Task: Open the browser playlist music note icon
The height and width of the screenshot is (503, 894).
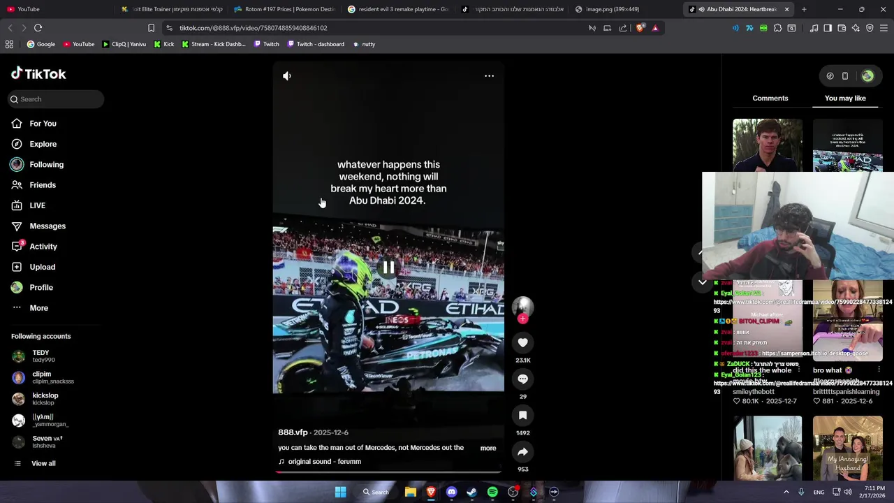Action: [x=814, y=28]
